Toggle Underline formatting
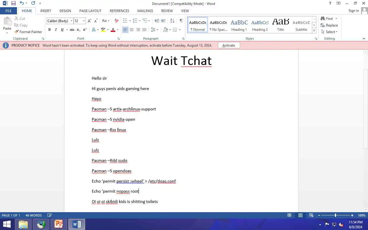The image size is (368, 230). (62, 30)
